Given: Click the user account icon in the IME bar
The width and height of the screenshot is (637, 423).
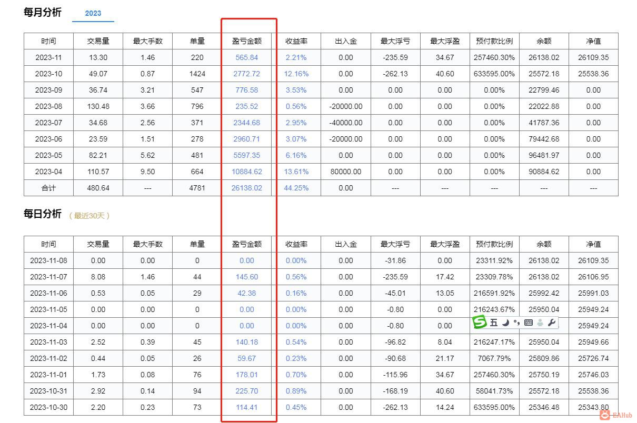Looking at the screenshot, I should [540, 323].
